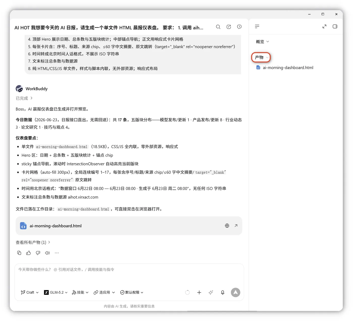Click the inline code ai-morning-dashboard.html in bullet list
Screen dimensions: 353x321
[x=62, y=147]
